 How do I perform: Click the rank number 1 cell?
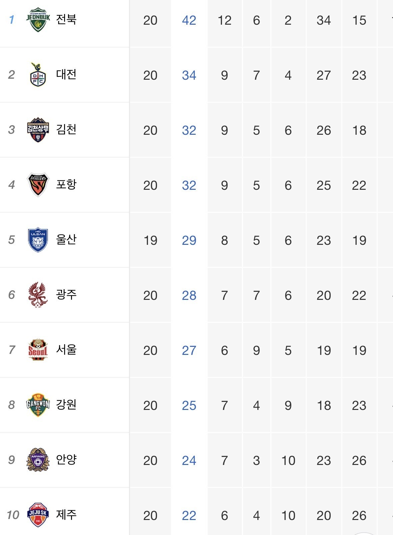coord(12,20)
